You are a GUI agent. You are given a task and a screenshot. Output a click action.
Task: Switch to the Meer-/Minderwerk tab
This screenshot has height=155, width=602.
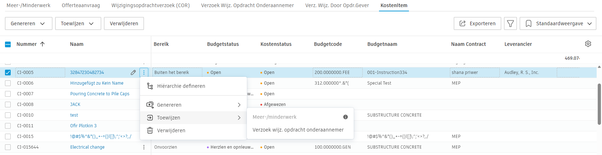coord(28,5)
